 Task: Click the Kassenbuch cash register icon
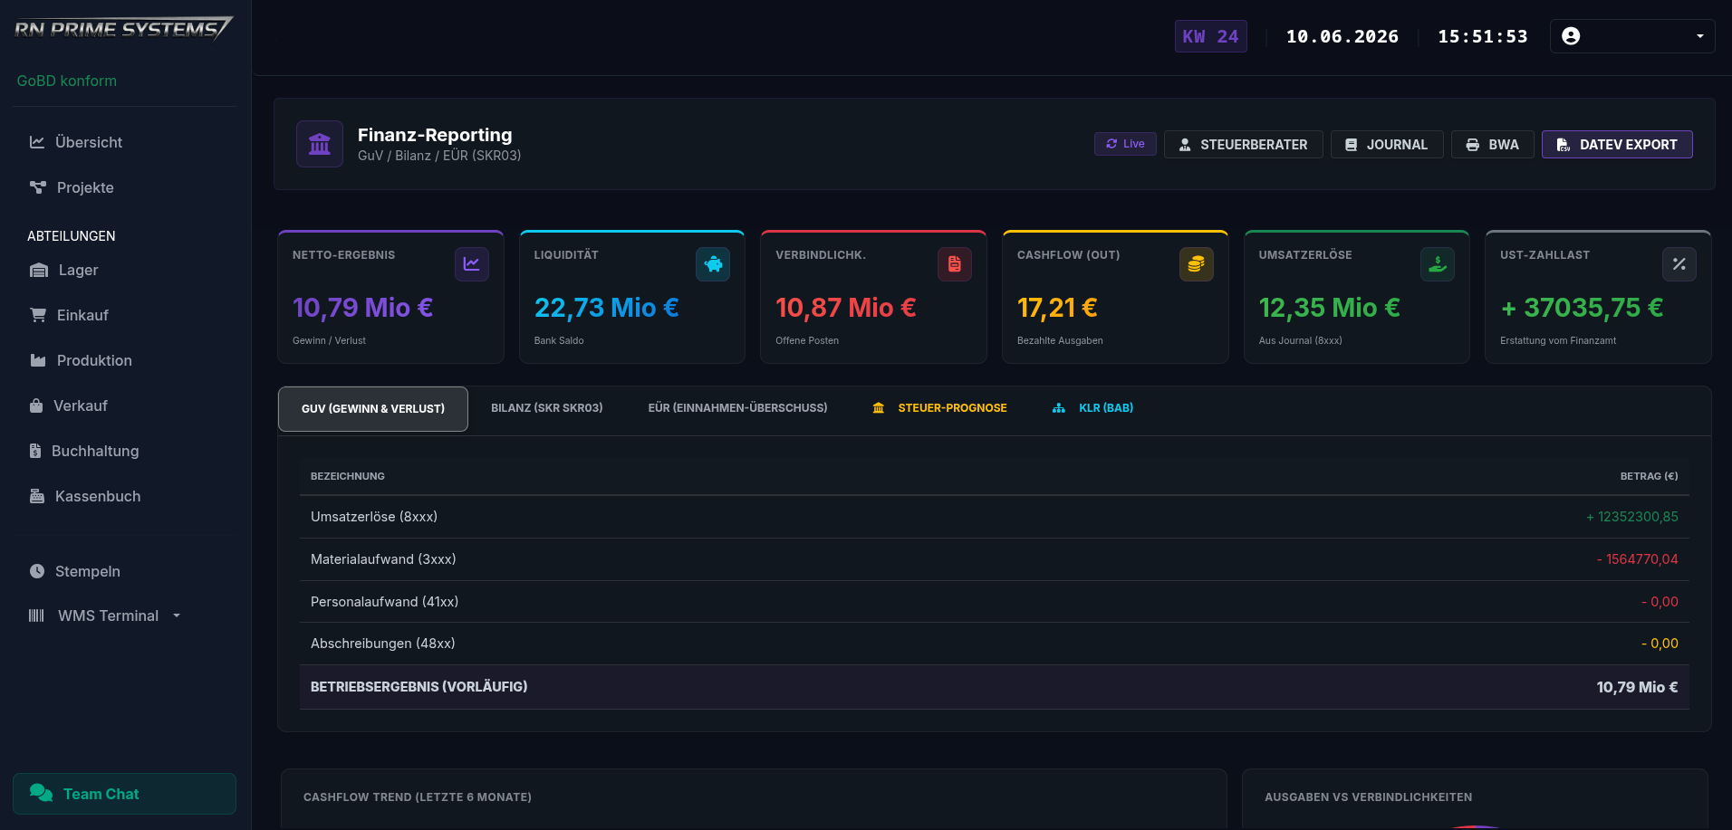click(37, 496)
